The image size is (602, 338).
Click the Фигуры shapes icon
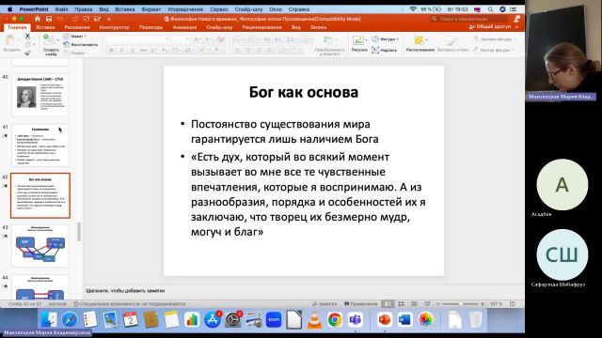(x=375, y=38)
